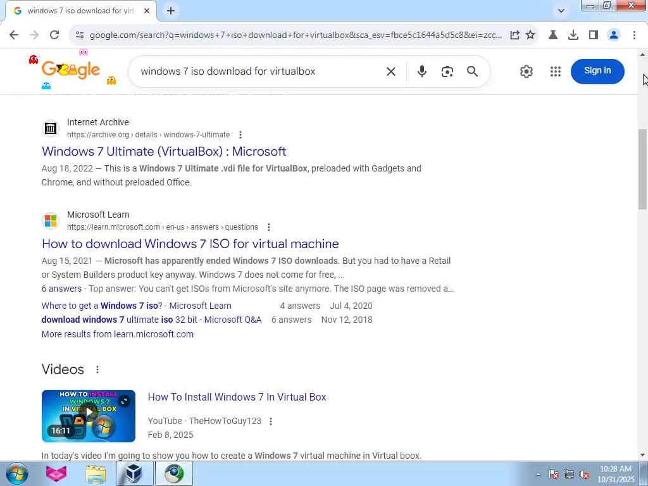The width and height of the screenshot is (648, 486).
Task: Open the Windows Start menu
Action: (x=16, y=473)
